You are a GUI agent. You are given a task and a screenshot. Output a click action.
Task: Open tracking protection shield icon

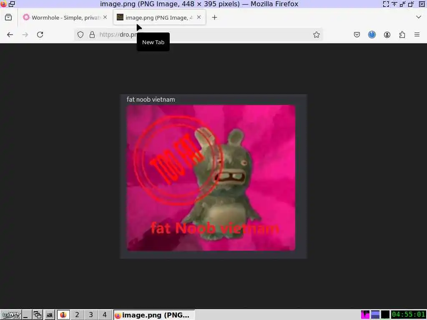click(x=80, y=35)
